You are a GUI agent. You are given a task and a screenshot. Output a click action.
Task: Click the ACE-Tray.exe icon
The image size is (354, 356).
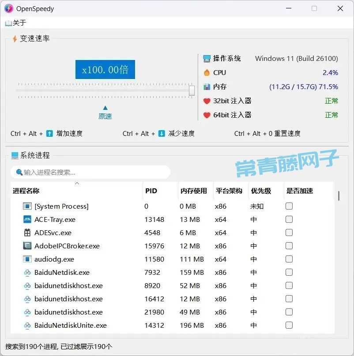(x=27, y=219)
